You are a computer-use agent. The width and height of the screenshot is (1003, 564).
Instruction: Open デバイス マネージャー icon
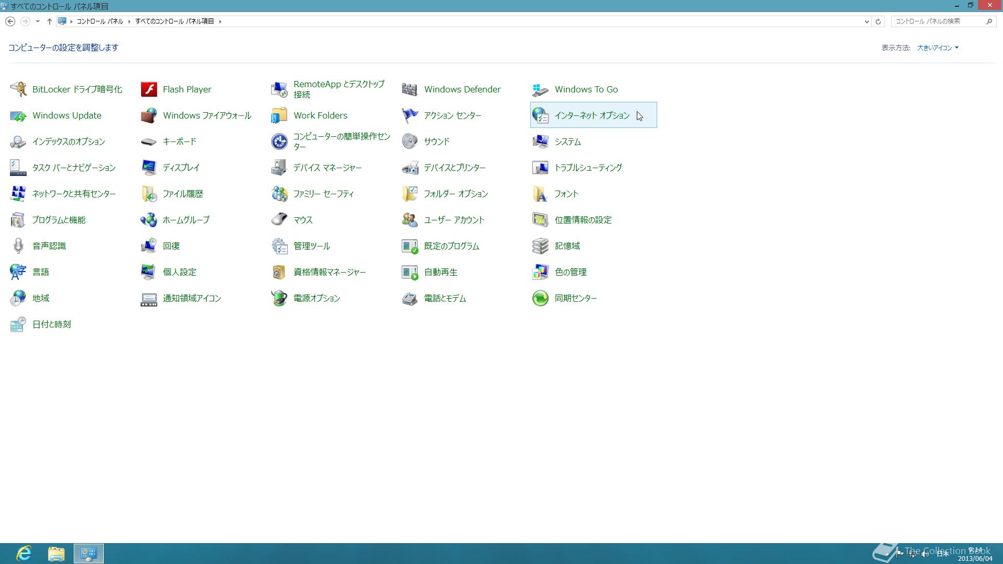click(x=279, y=168)
